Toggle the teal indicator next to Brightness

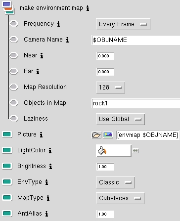point(7,166)
